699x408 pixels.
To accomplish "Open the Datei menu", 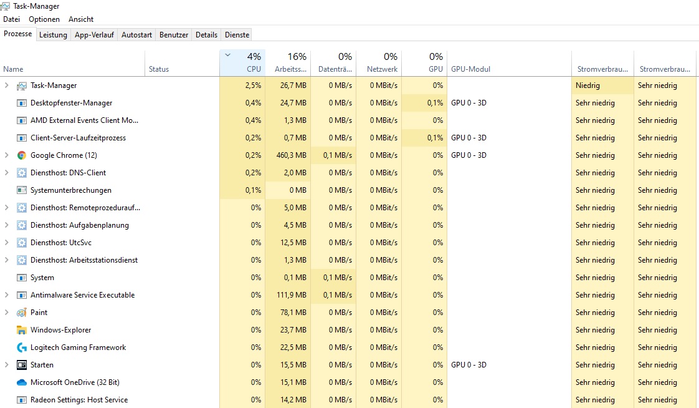I will pyautogui.click(x=12, y=19).
